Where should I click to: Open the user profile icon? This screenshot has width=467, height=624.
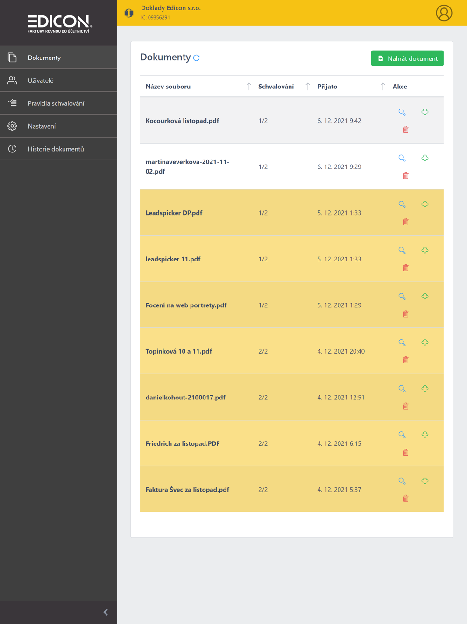(x=444, y=13)
